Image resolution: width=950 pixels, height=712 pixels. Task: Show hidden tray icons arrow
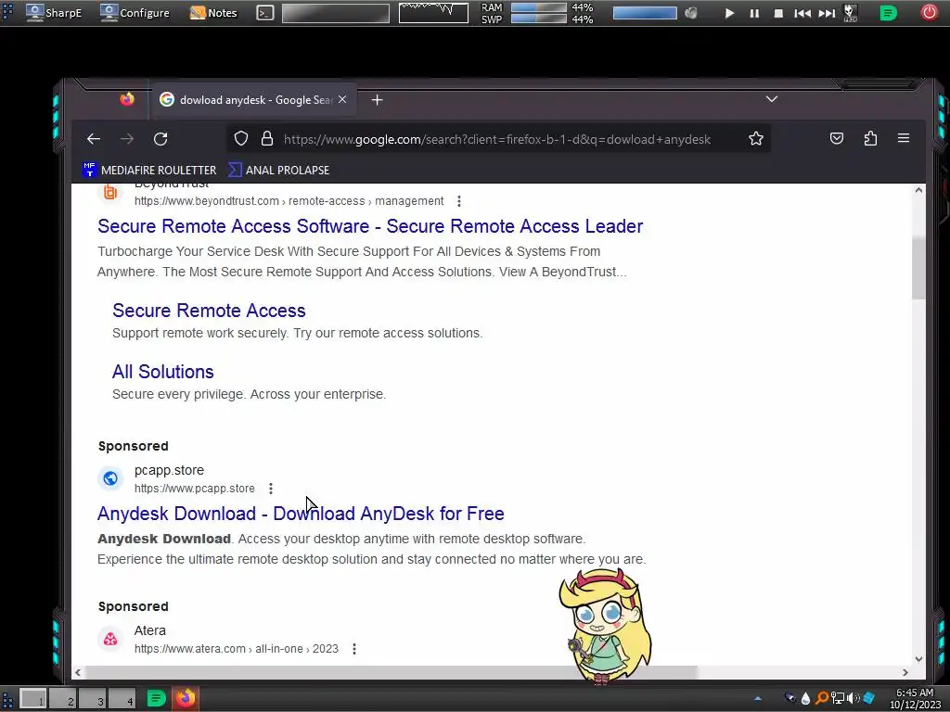(757, 699)
